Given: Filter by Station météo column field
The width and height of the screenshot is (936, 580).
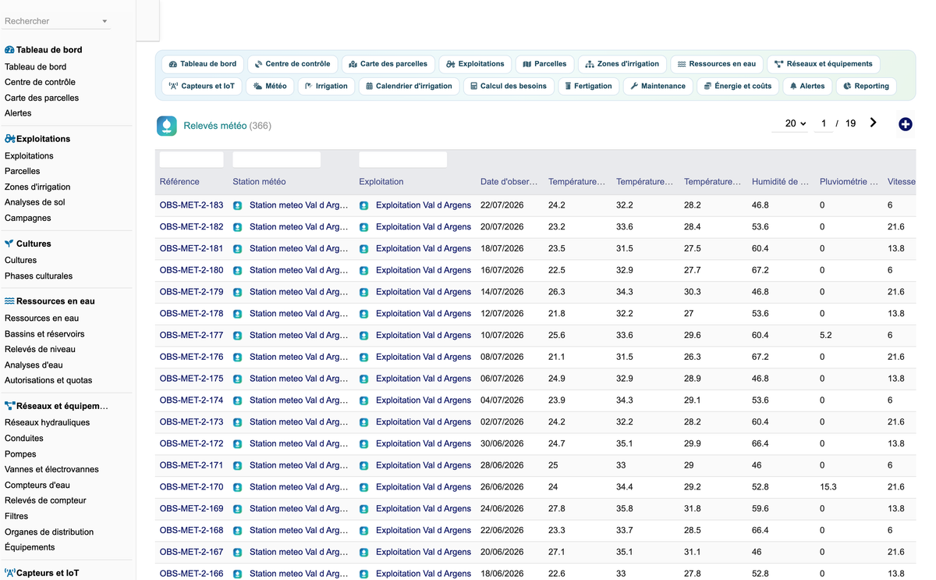Looking at the screenshot, I should (277, 159).
